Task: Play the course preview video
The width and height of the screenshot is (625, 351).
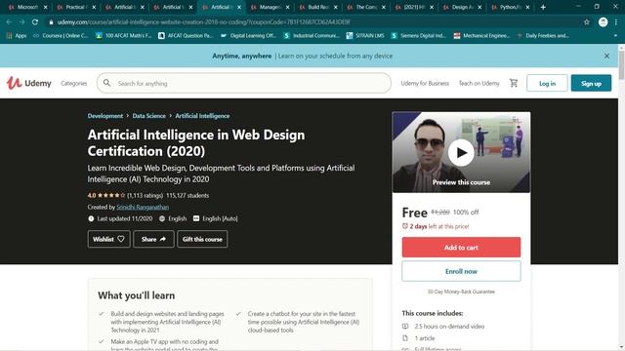Action: pyautogui.click(x=461, y=152)
